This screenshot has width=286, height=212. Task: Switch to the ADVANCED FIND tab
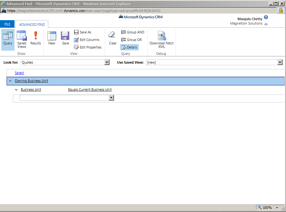click(x=32, y=24)
